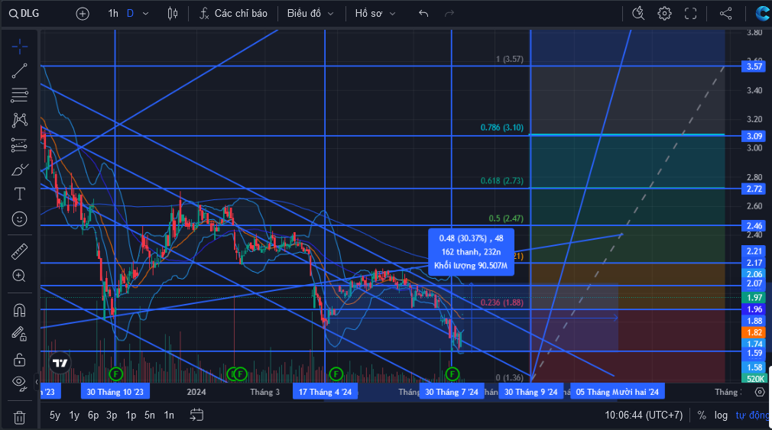Select the 30 Tháng 10 '23 date marker
The image size is (772, 430).
click(x=115, y=392)
